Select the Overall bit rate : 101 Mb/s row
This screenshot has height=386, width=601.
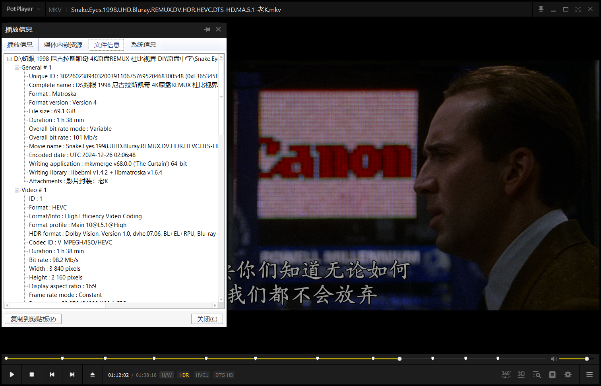pos(63,138)
